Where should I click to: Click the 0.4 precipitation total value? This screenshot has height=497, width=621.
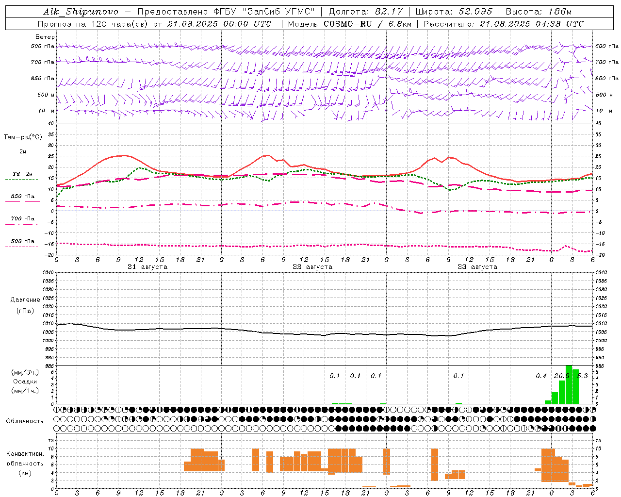[541, 376]
